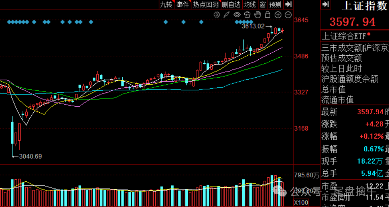The image size is (389, 207).
Task: Click the 3168 price axis label
Action: pos(301,129)
